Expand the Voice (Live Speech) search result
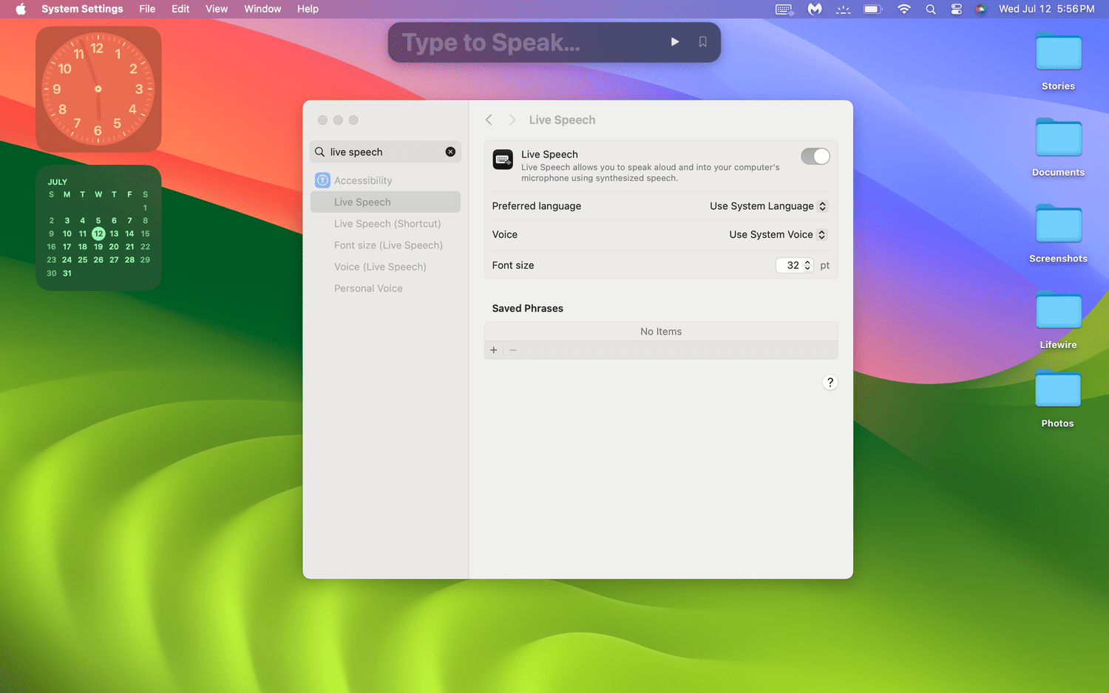 pos(380,267)
